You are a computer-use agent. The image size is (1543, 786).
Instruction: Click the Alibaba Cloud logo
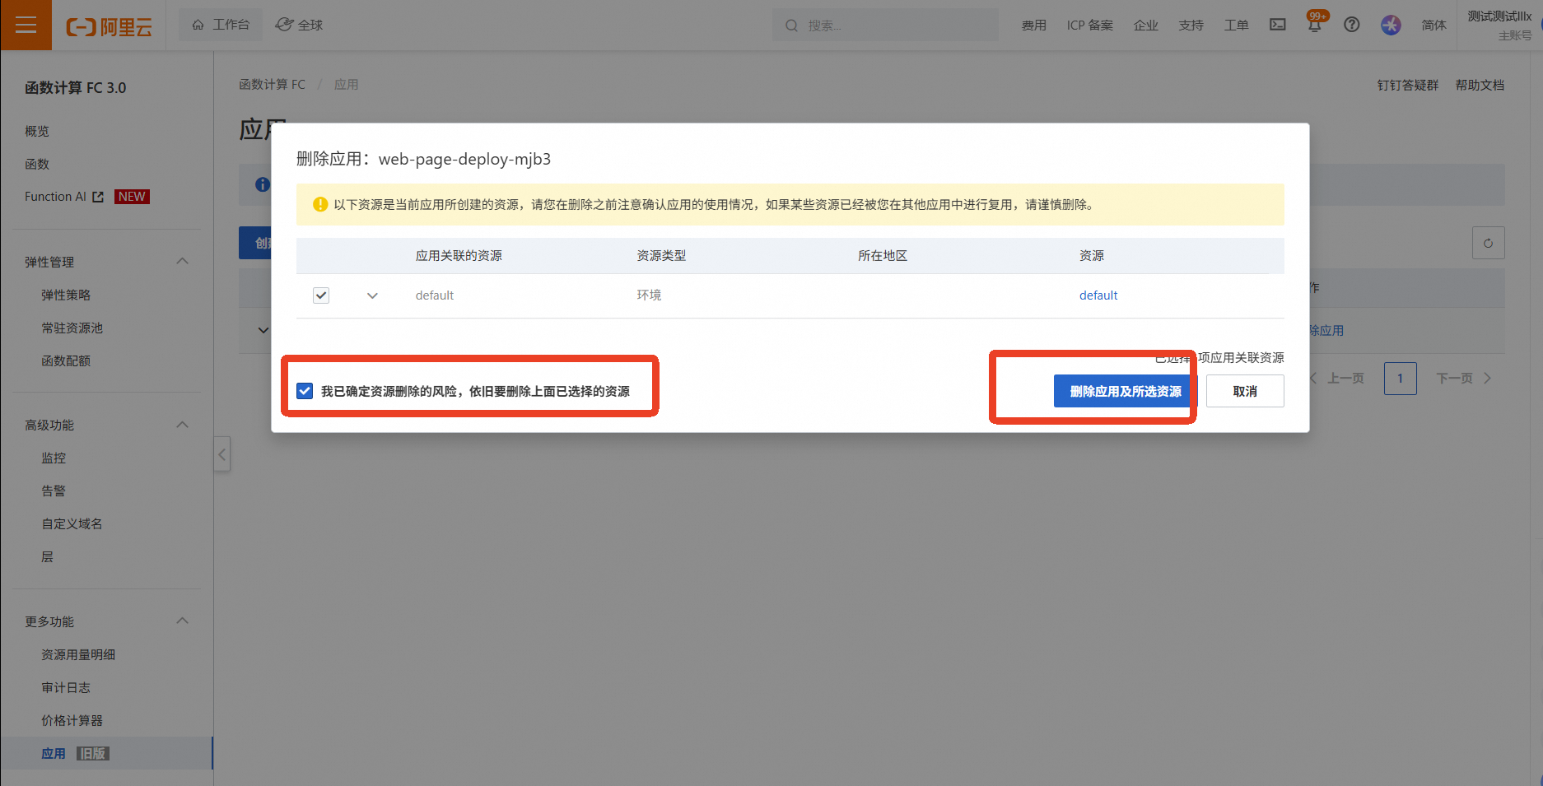pos(110,26)
